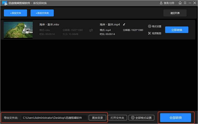Click the 添加文件 button
This screenshot has width=198, height=124.
point(15,13)
